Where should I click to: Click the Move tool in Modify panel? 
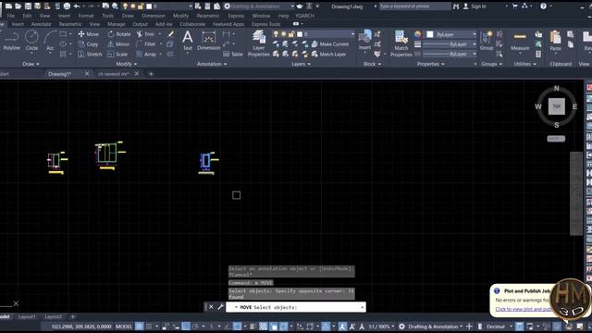pos(89,34)
